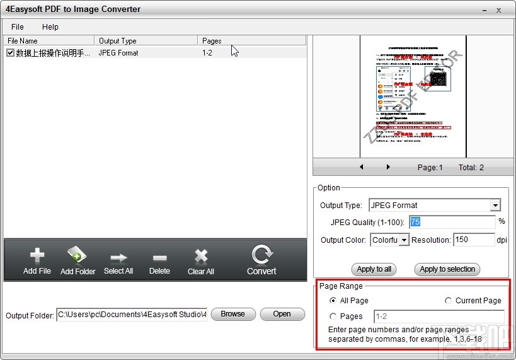The width and height of the screenshot is (516, 360).
Task: Click the Clear All cross icon
Action: click(x=201, y=256)
